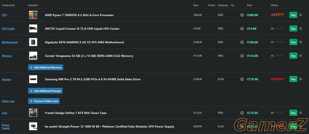Open the be quiet! Straight Power 12 product

coord(109,127)
